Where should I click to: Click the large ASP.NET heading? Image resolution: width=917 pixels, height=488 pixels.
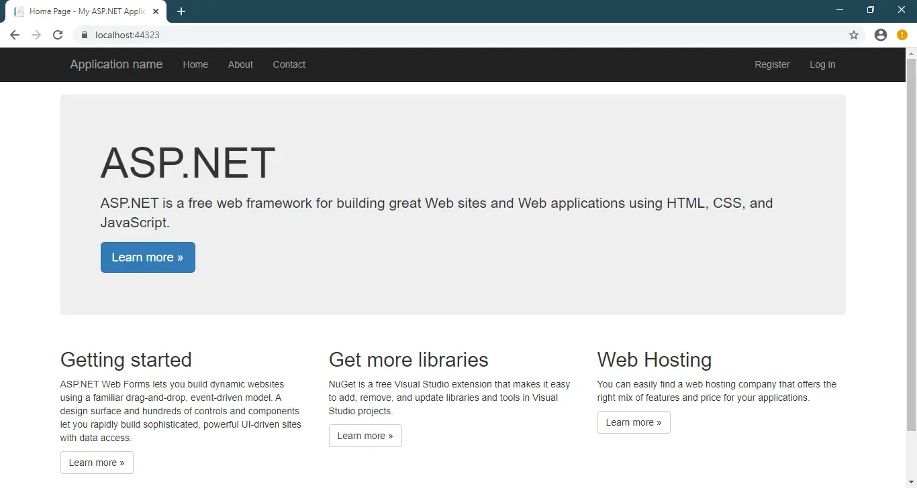pos(188,163)
